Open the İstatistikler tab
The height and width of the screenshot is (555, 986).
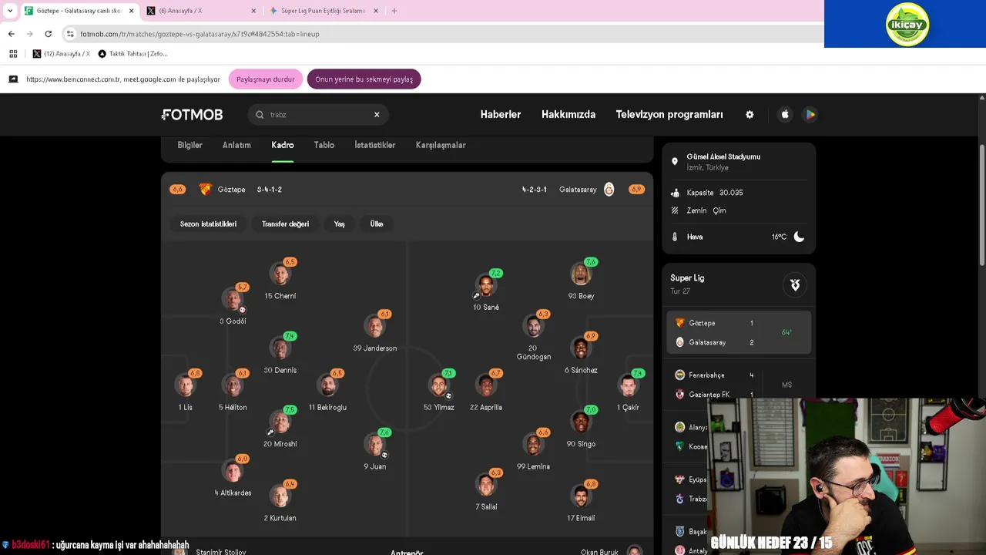tap(375, 145)
